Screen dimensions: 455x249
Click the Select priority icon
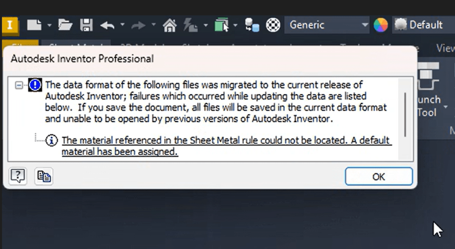(221, 25)
